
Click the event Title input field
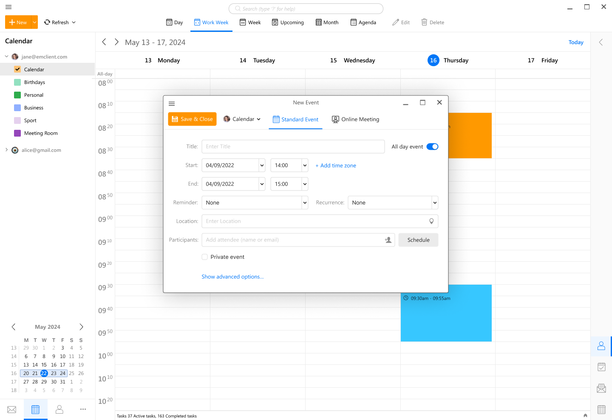pyautogui.click(x=293, y=147)
